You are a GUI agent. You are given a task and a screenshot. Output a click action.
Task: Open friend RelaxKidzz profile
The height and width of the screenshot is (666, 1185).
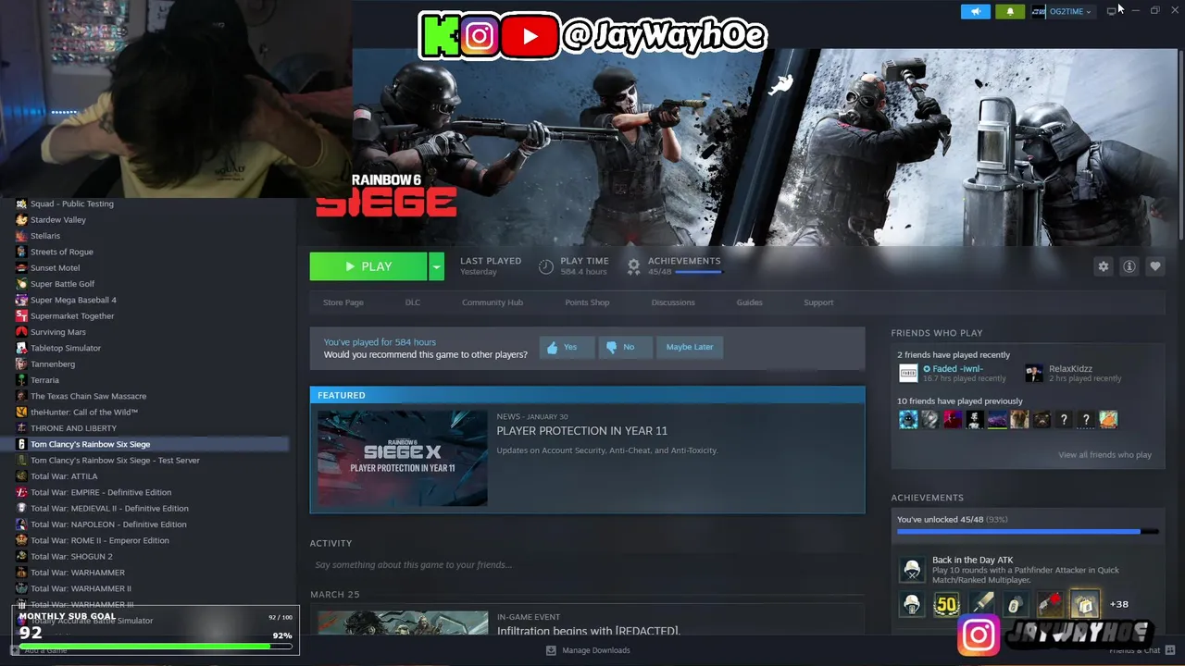(1070, 369)
